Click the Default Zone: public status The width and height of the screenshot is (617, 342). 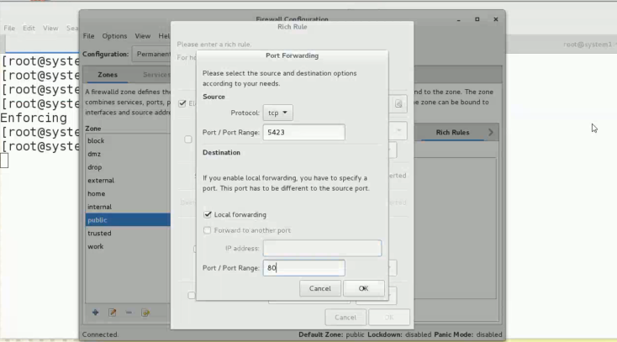click(331, 334)
